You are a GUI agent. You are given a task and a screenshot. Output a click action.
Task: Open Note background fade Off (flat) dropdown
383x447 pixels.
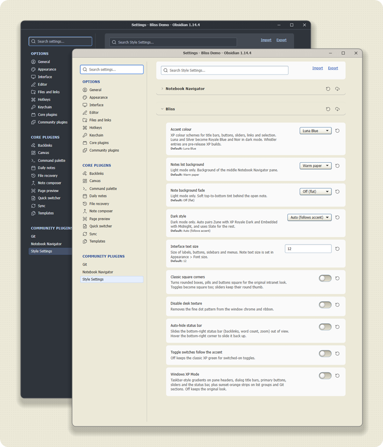point(316,192)
